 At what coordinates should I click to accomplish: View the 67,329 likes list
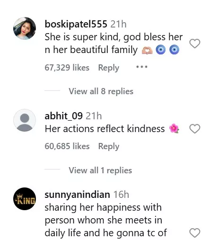[67, 68]
